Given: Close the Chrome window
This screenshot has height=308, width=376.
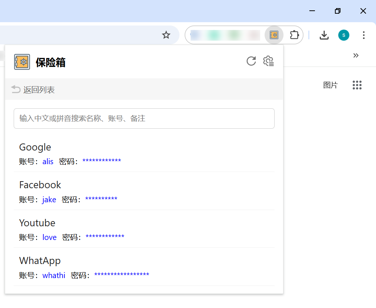Looking at the screenshot, I should pyautogui.click(x=363, y=11).
